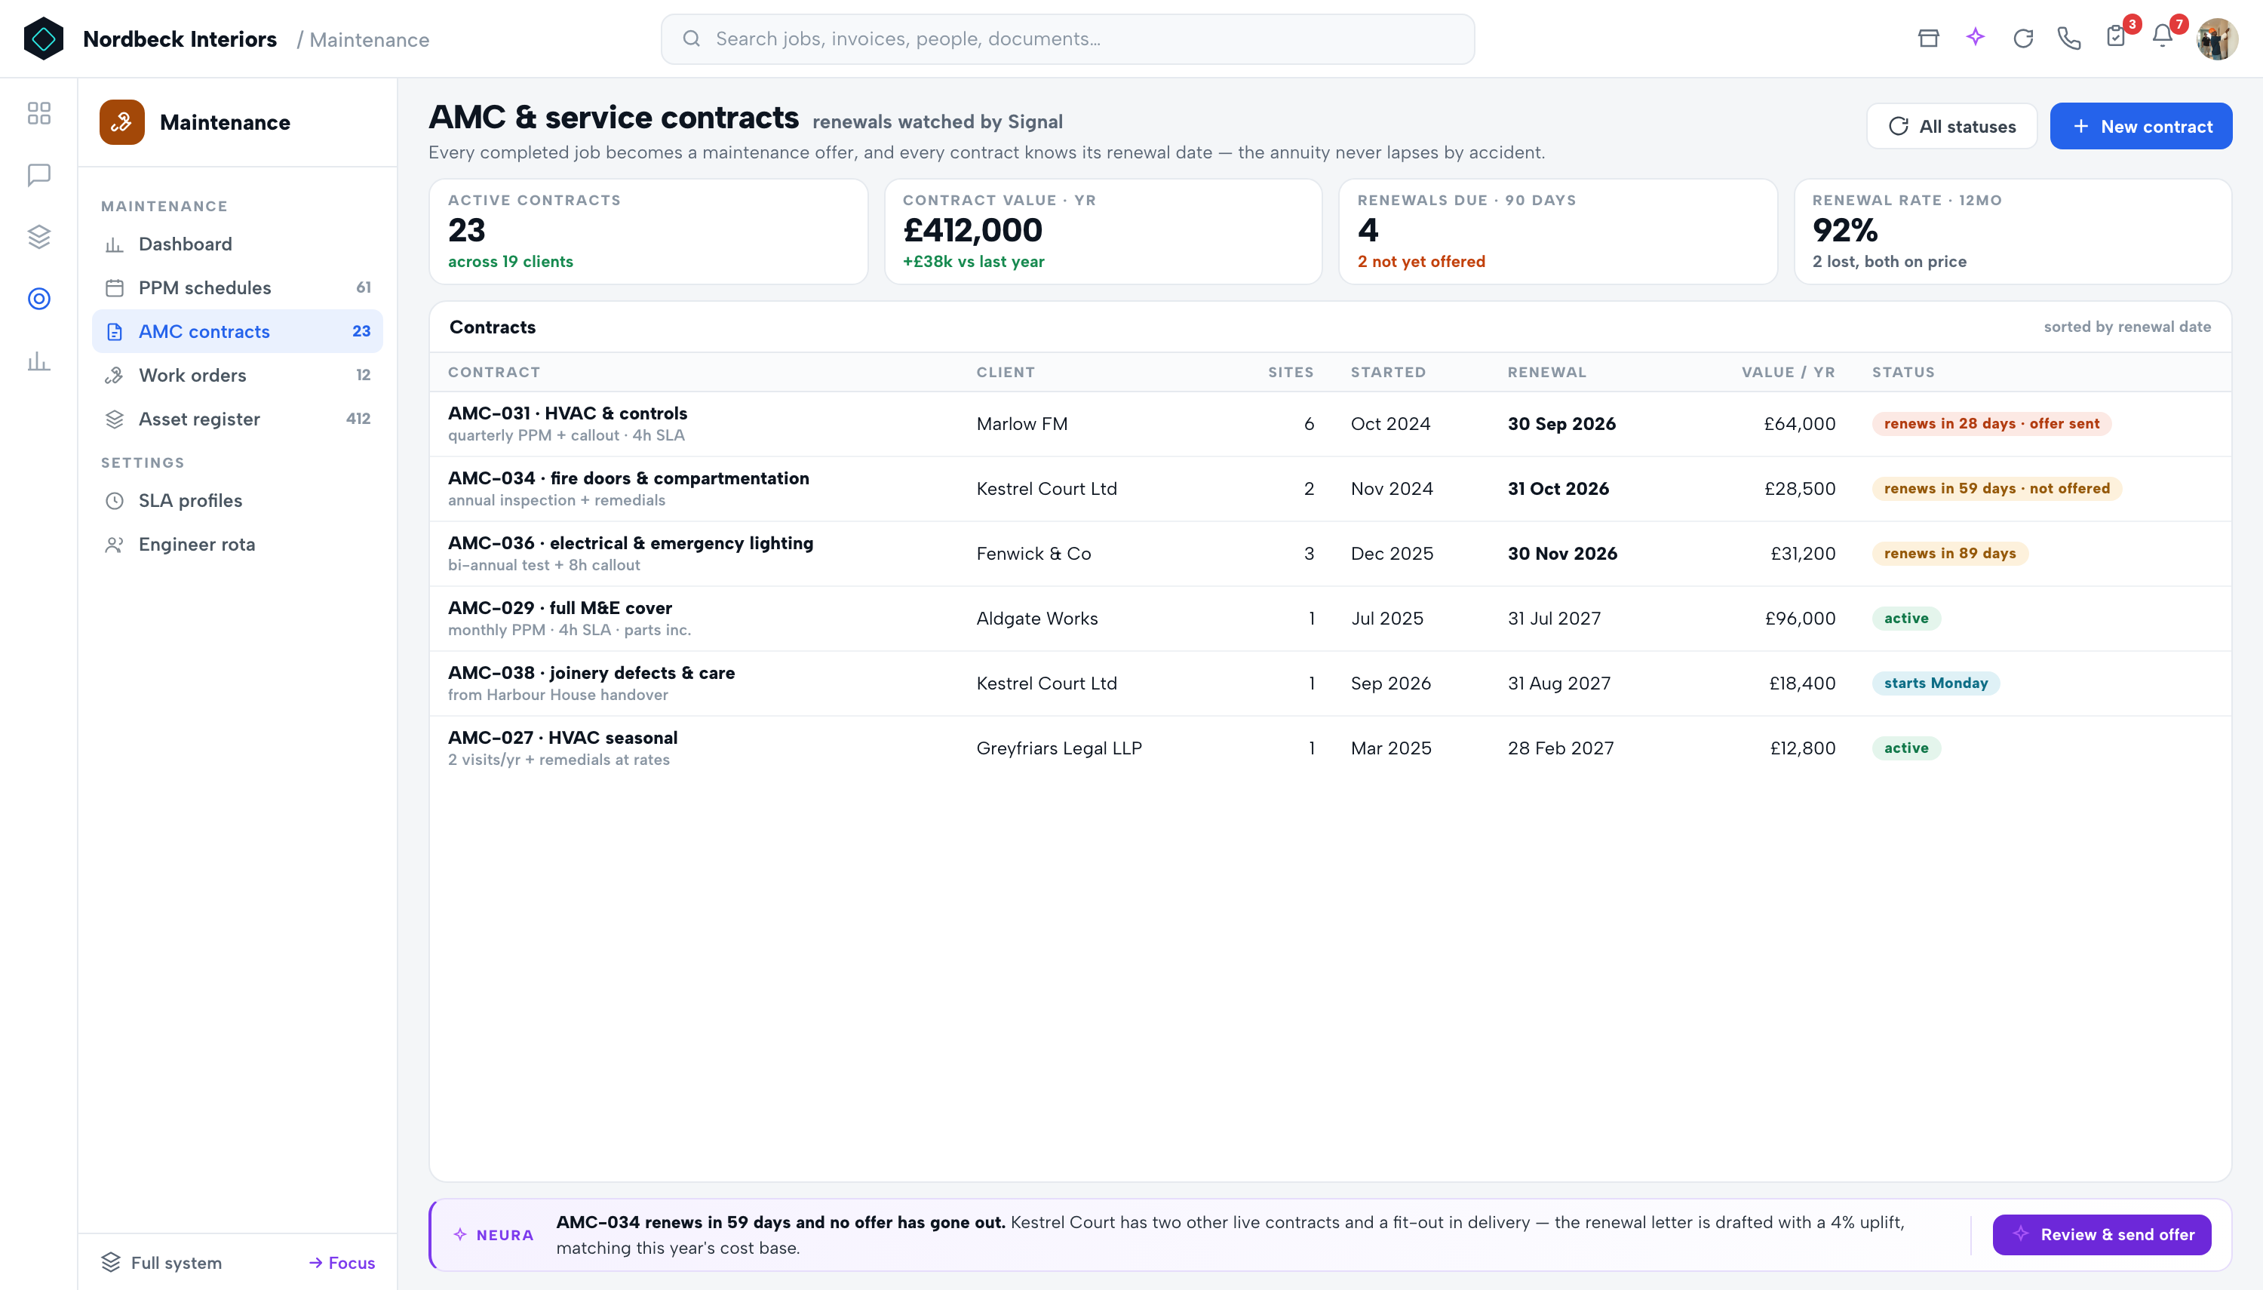Open Asset register page
Image resolution: width=2263 pixels, height=1290 pixels.
(x=238, y=418)
